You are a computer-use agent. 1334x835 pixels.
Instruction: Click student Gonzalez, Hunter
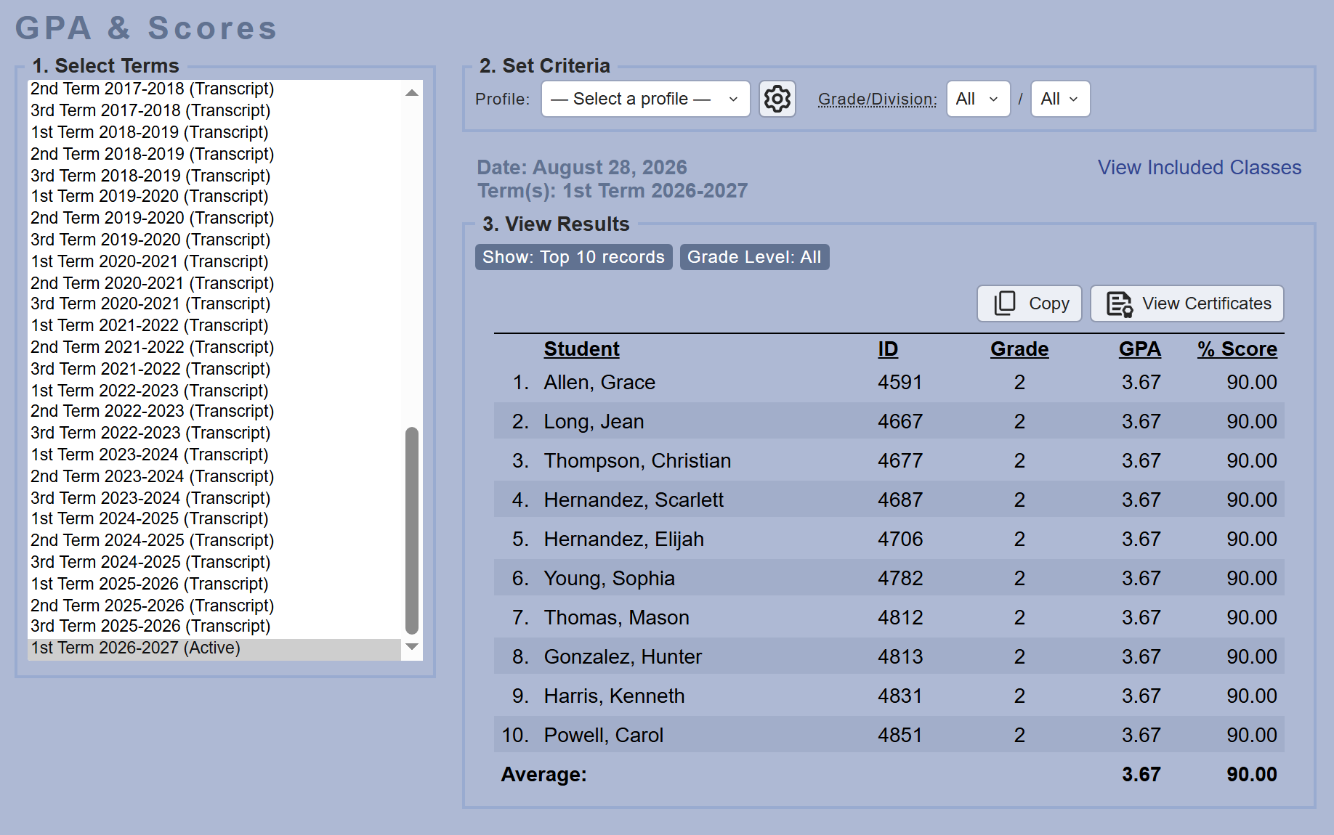click(623, 657)
